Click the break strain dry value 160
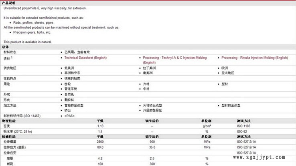This screenshot has width=296, height=166. 100,164
